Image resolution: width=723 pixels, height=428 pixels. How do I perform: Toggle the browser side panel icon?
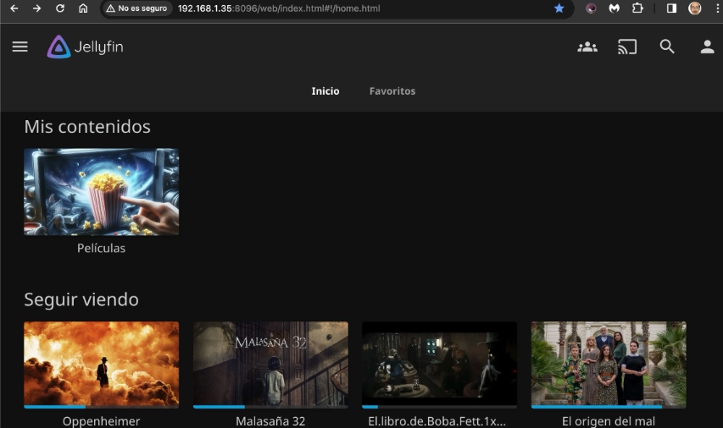(x=671, y=8)
